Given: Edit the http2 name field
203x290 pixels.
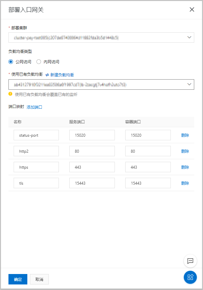Looking at the screenshot, I should click(36, 151).
